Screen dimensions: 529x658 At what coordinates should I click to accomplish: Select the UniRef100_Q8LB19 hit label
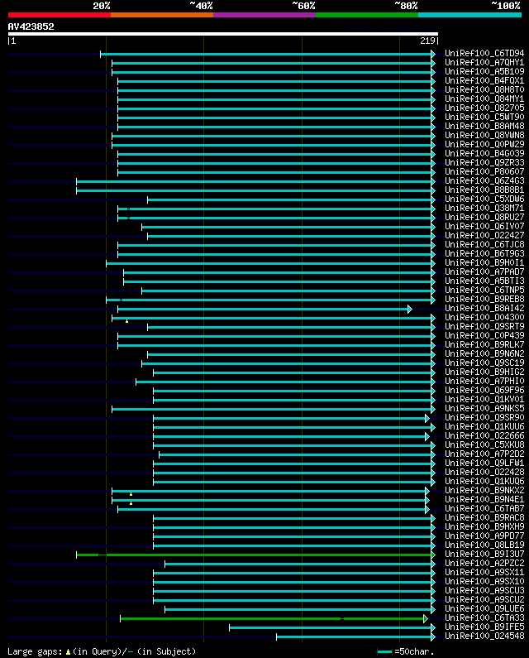[484, 545]
